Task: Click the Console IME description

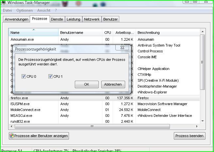Action: tap(147, 57)
